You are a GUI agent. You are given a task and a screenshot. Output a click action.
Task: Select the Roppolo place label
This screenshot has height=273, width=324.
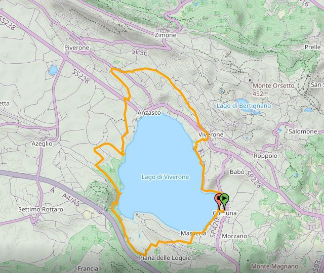coord(265,156)
